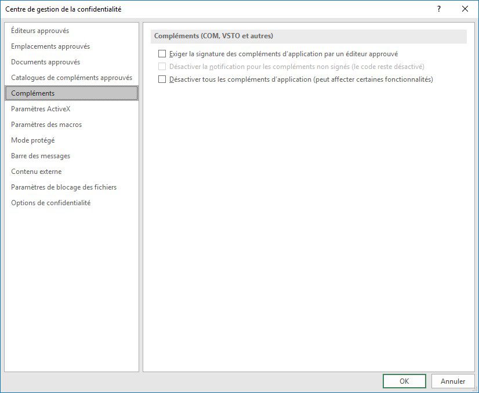Go to Contenu externe section
This screenshot has width=479, height=393.
click(x=71, y=172)
